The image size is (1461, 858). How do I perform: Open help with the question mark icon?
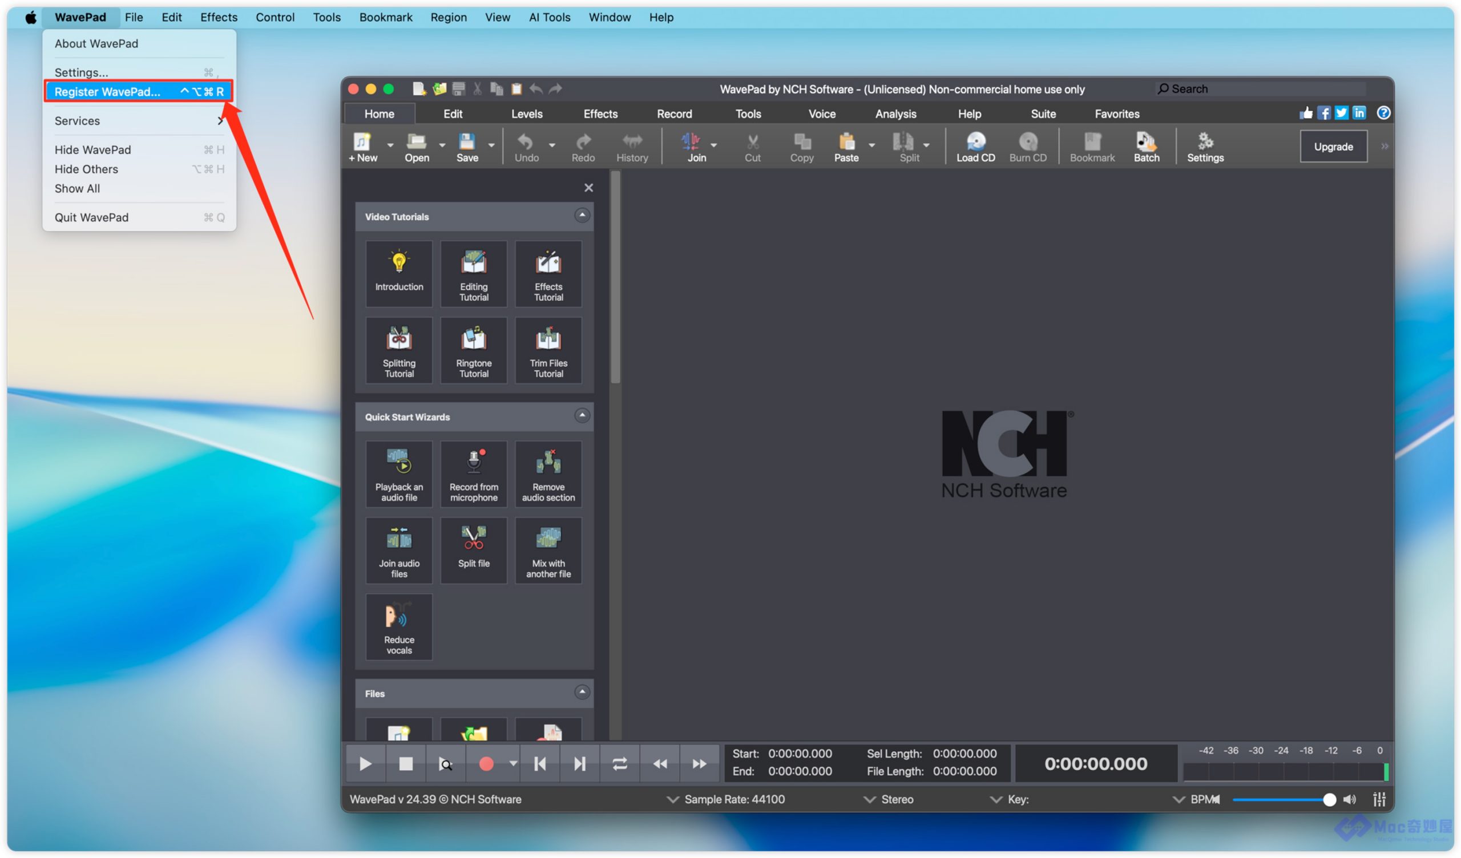(x=1384, y=113)
